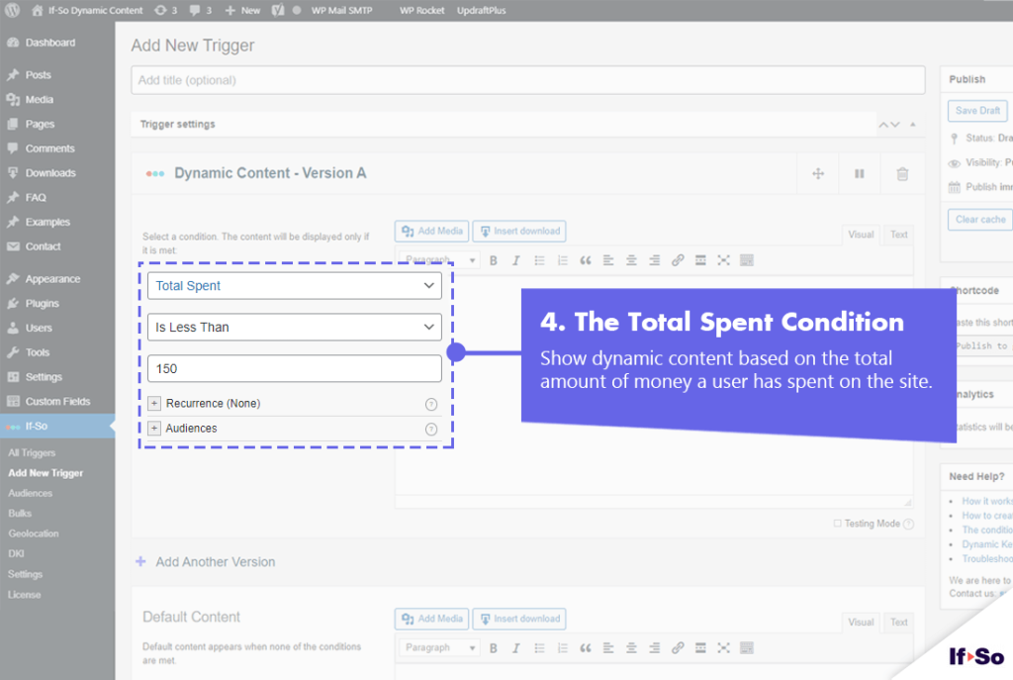
Task: Open Recurrence help question mark
Action: click(431, 405)
